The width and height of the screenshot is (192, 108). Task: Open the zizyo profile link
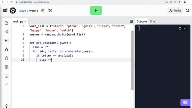click(22, 11)
